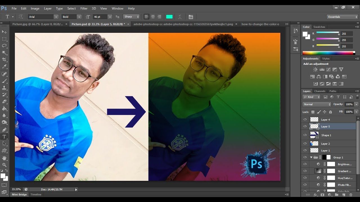This screenshot has width=360, height=202.
Task: Click the R channel color slider
Action: coord(328,33)
